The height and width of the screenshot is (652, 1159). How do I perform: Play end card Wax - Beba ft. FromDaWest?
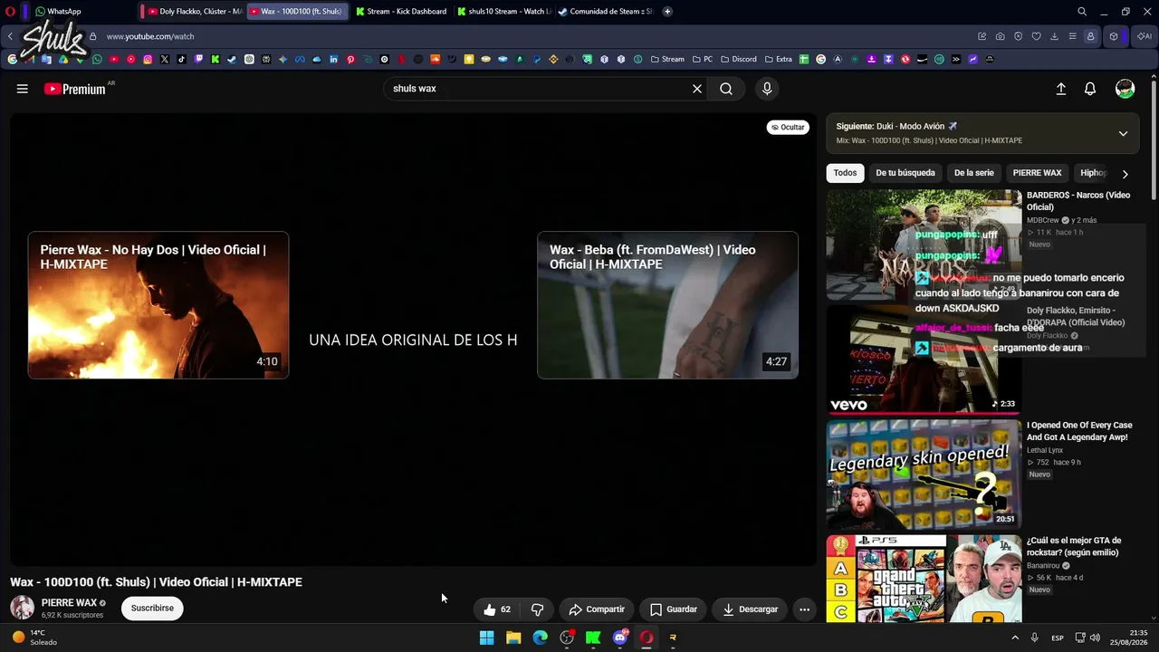[667, 305]
